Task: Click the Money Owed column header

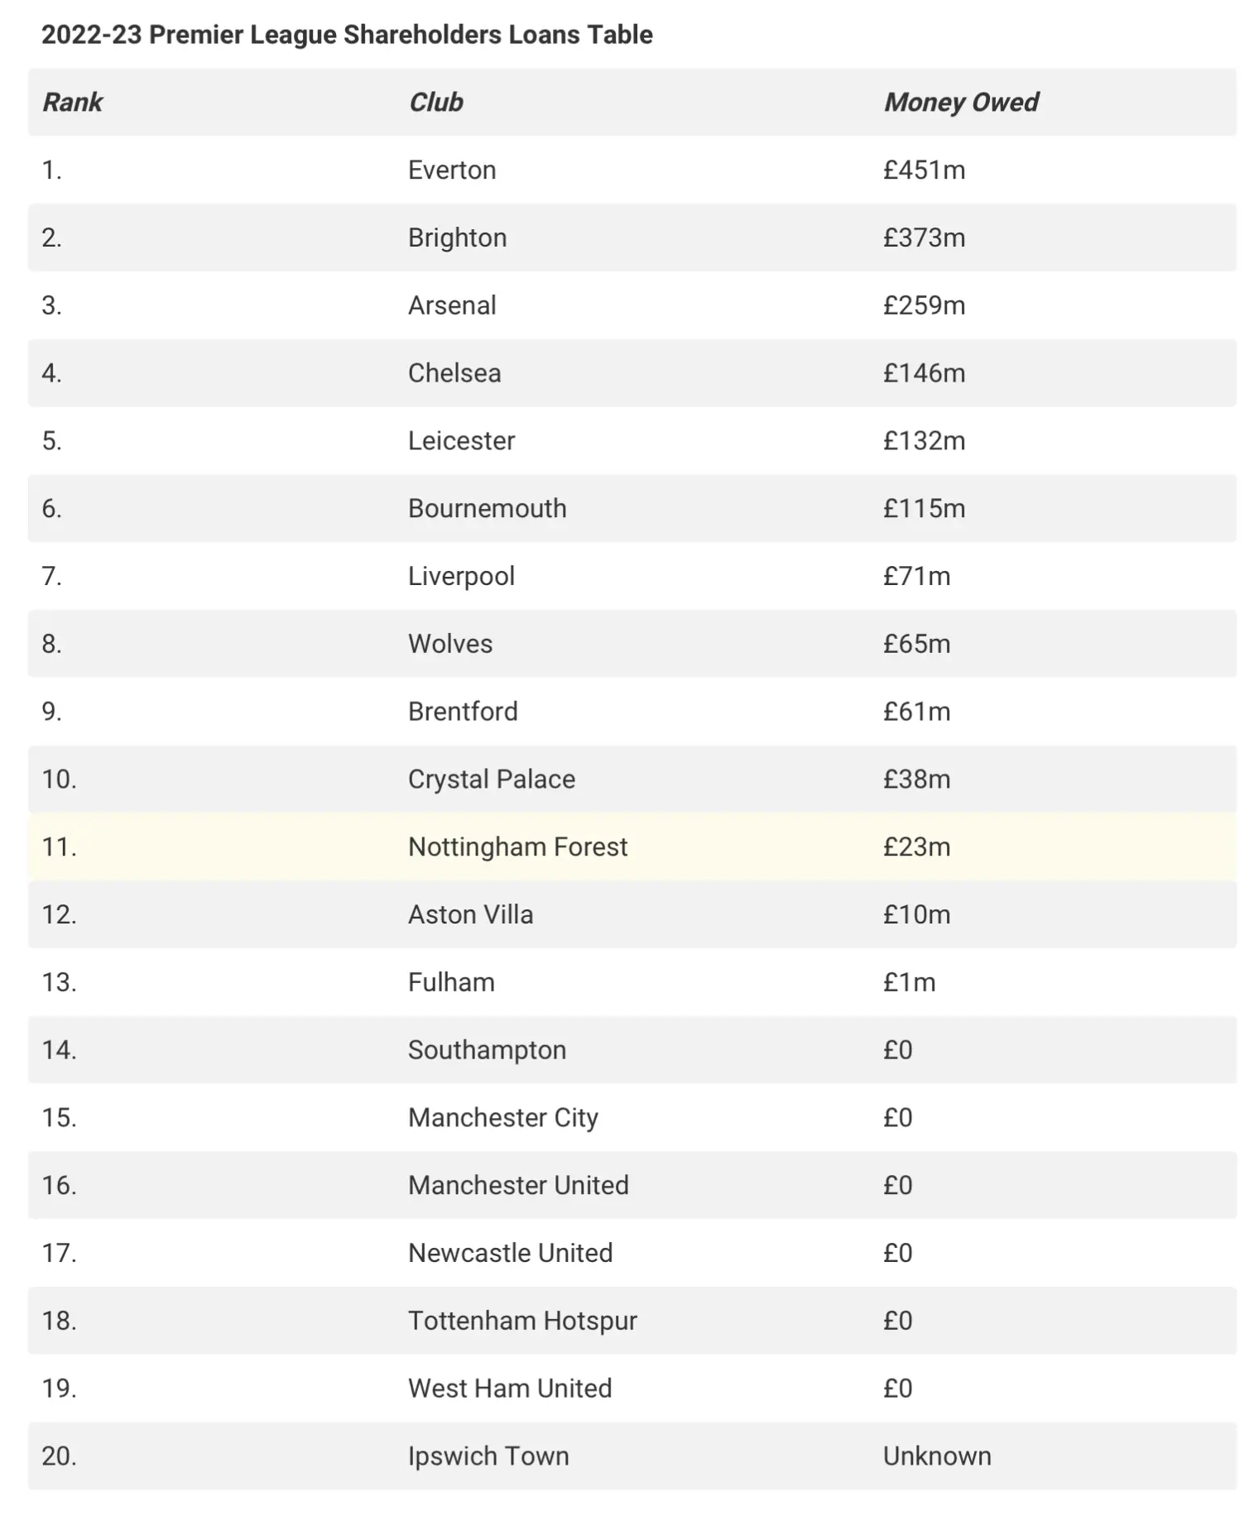Action: click(x=960, y=102)
